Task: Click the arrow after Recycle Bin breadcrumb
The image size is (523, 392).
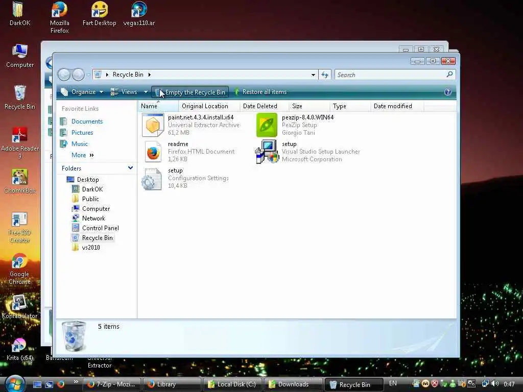Action: 150,75
